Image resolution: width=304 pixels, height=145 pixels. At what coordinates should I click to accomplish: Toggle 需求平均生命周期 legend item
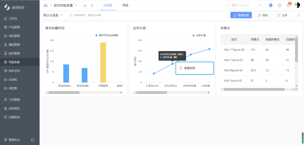[107, 35]
